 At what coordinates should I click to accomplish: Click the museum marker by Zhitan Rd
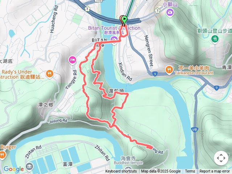pyautogui.click(x=30, y=166)
